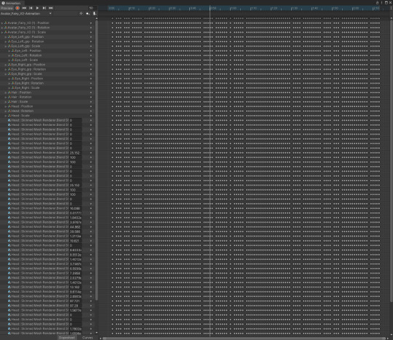Expand Head Rotation property
This screenshot has width=393, height=340.
tap(6, 111)
